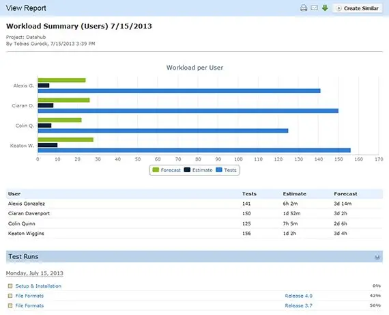Click the Tests column header
Image resolution: width=389 pixels, height=315 pixels.
(249, 194)
